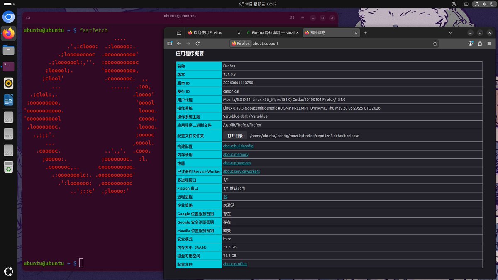
Task: Open clipboard indicator in top bar
Action: click(x=454, y=4)
